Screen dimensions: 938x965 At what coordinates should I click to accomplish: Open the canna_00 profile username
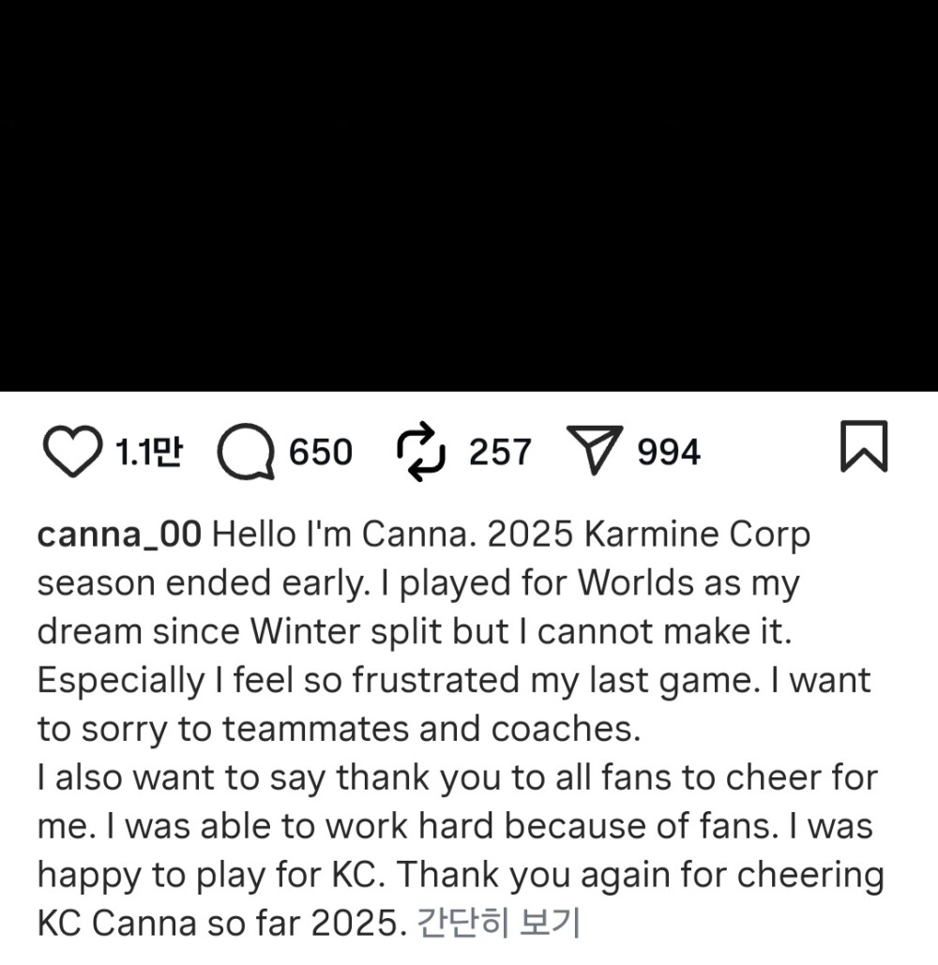coord(119,535)
